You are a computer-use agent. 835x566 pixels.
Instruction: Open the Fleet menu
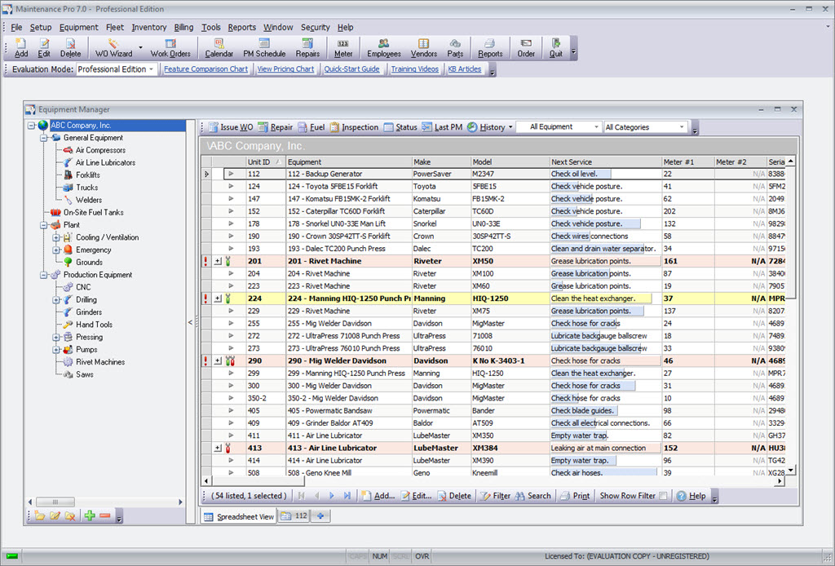pyautogui.click(x=114, y=27)
